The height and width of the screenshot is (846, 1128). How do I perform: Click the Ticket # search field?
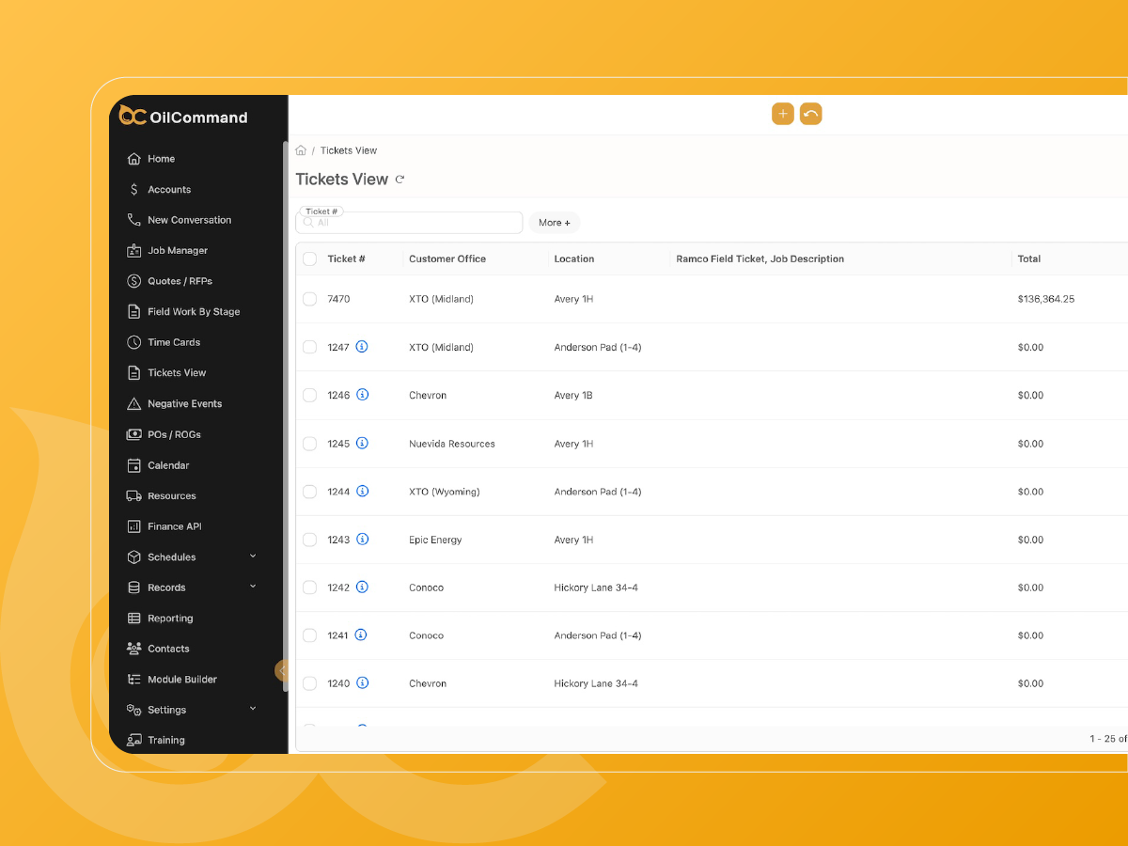(x=409, y=223)
